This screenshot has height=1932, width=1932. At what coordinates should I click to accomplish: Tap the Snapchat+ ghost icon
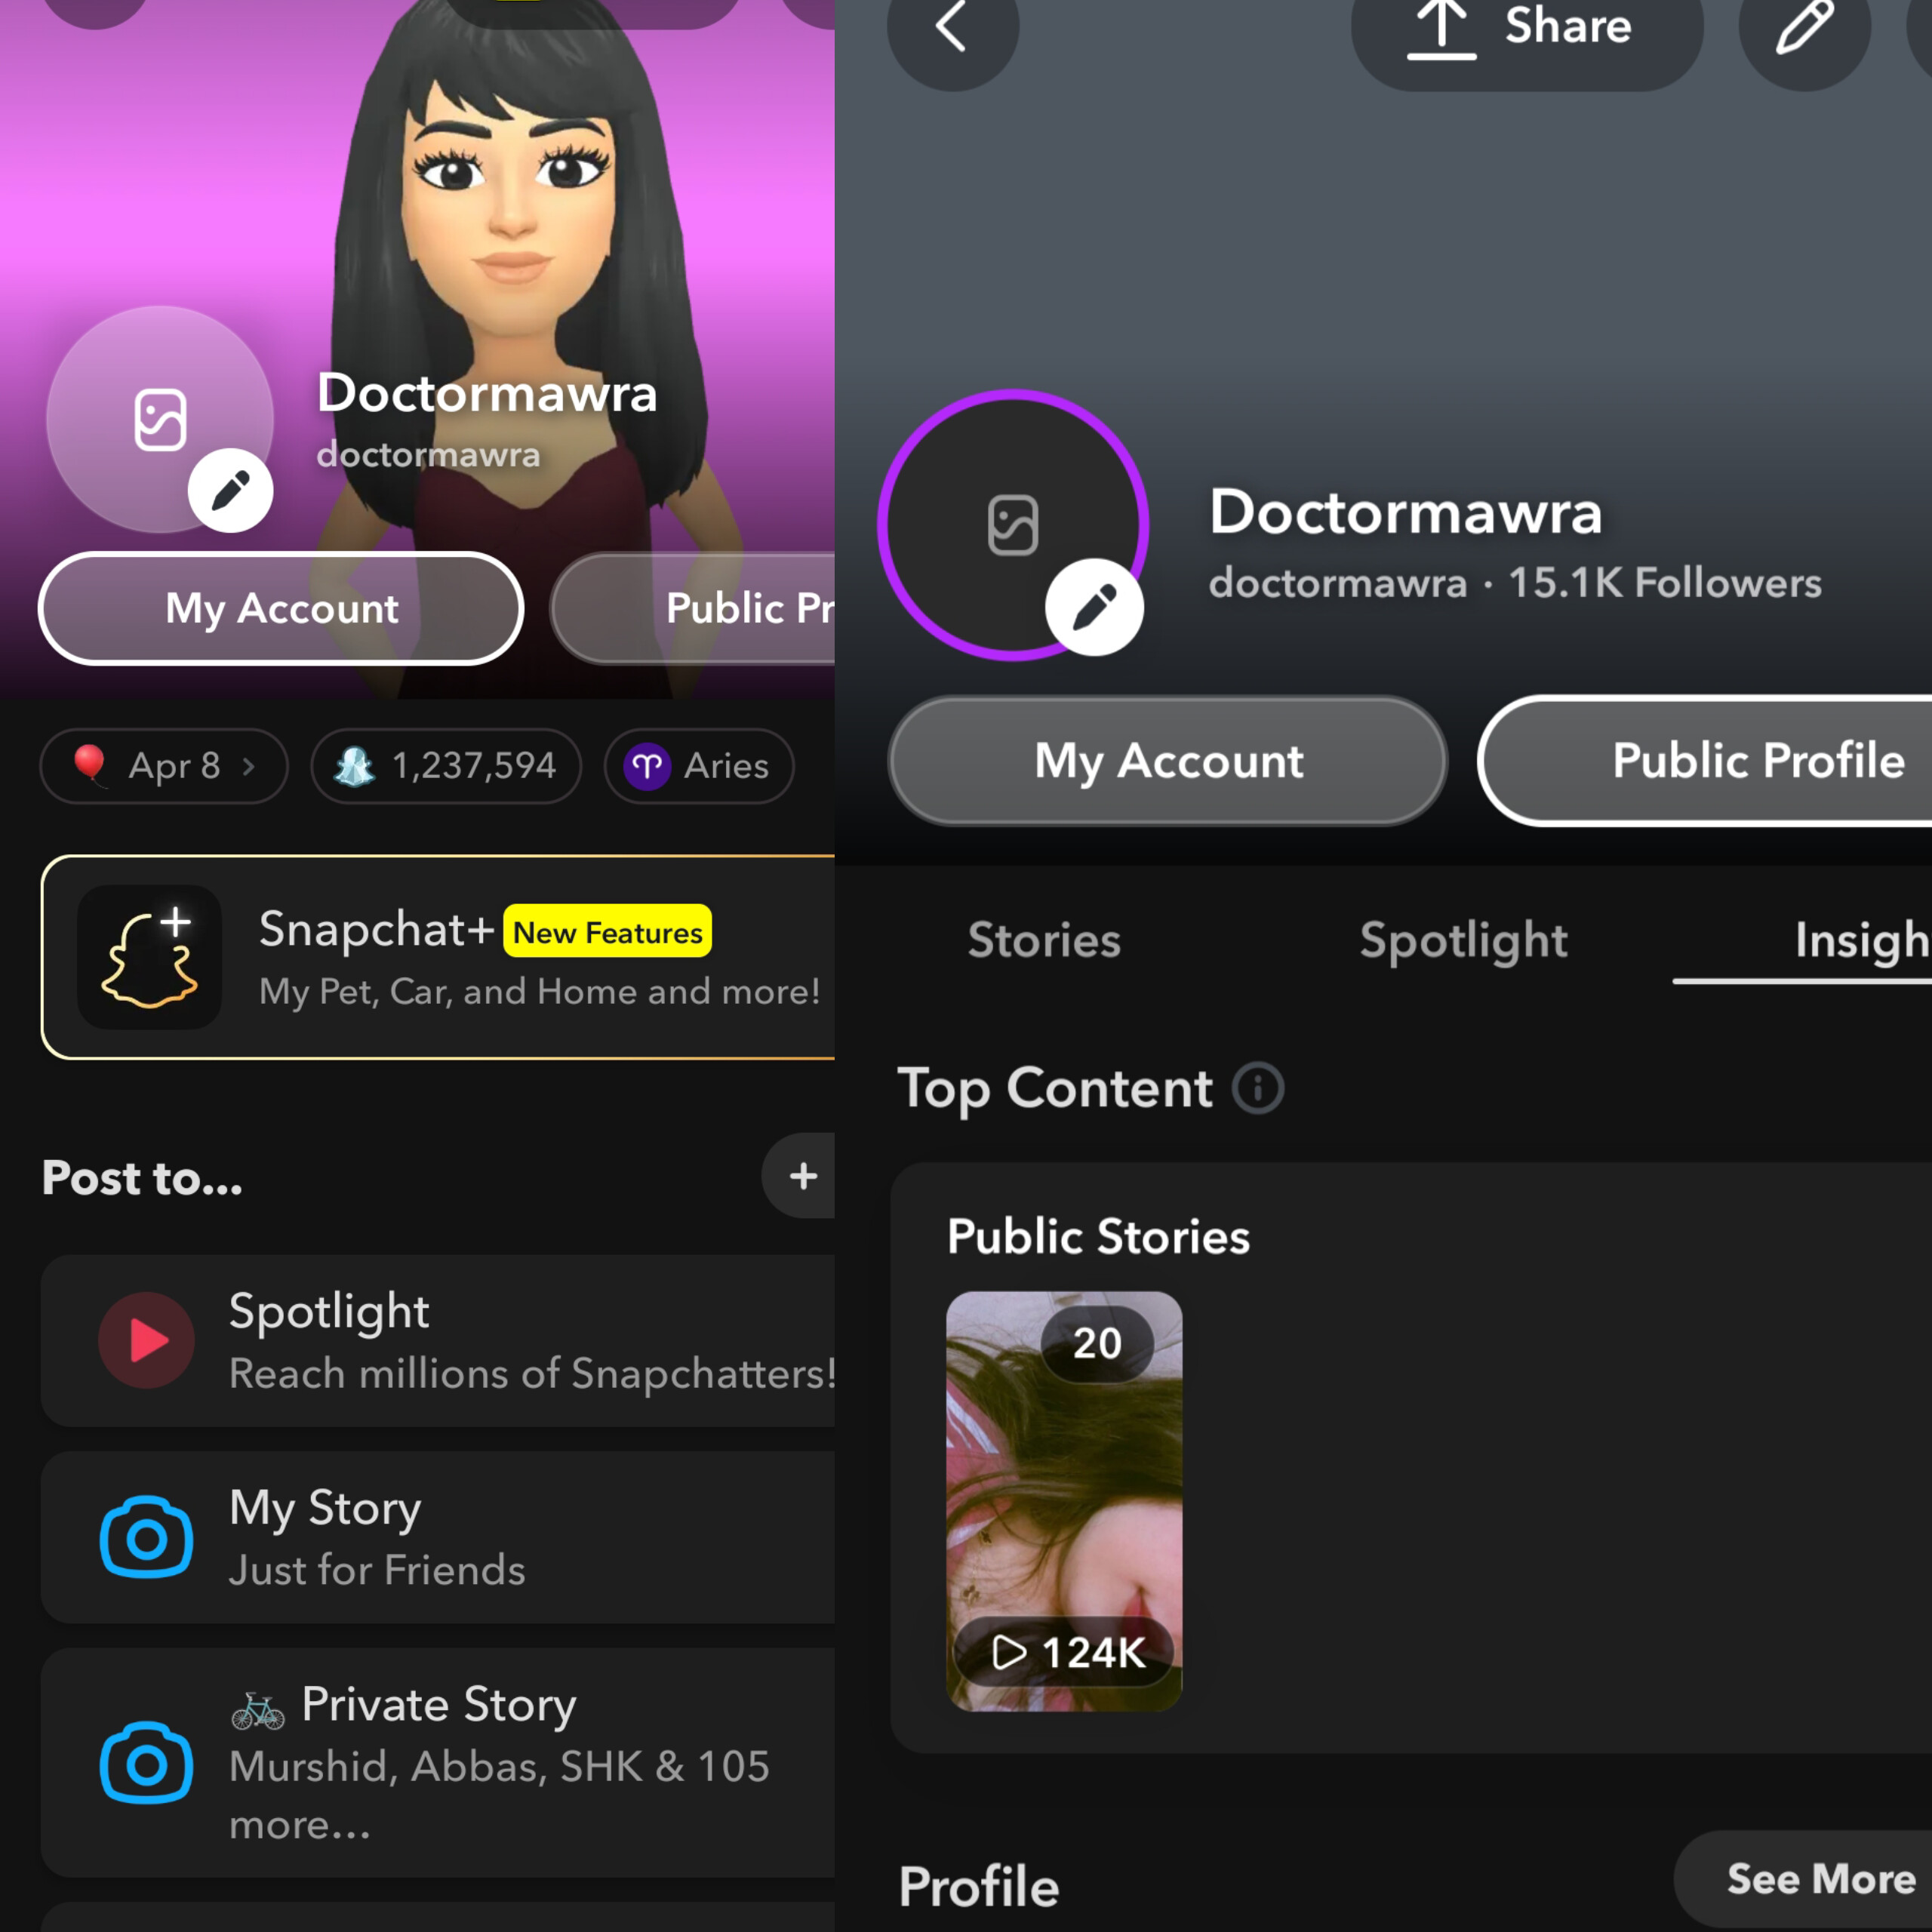click(150, 957)
